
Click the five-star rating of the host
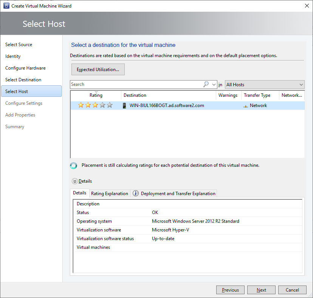95,106
